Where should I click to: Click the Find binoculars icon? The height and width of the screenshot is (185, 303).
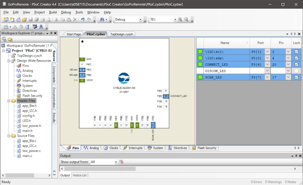click(102, 20)
